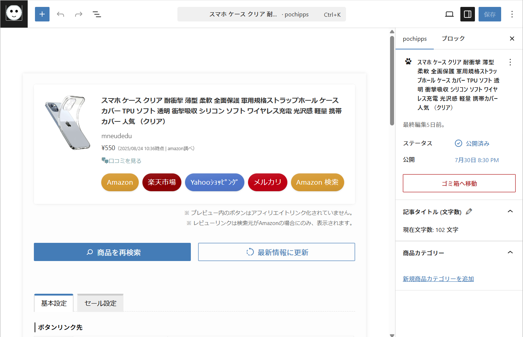Undo the last change

click(x=60, y=14)
